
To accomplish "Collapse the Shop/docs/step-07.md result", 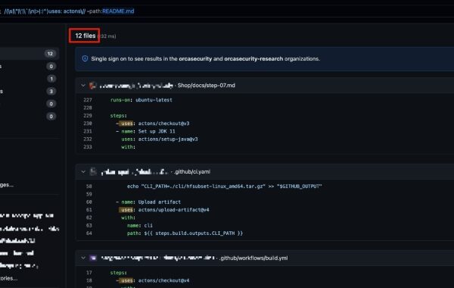I will (83, 86).
